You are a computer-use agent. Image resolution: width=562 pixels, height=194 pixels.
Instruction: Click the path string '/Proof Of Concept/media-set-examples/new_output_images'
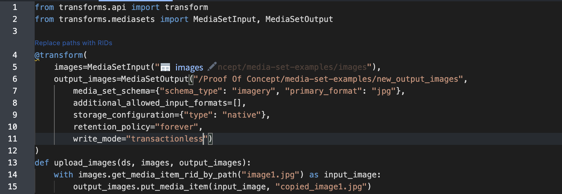coord(328,79)
